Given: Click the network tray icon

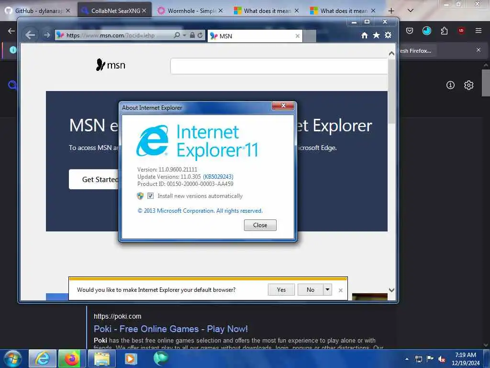Looking at the screenshot, I should tap(418, 359).
